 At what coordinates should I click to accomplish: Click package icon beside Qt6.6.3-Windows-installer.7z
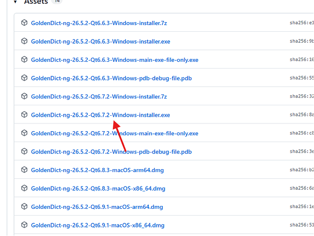[24, 23]
